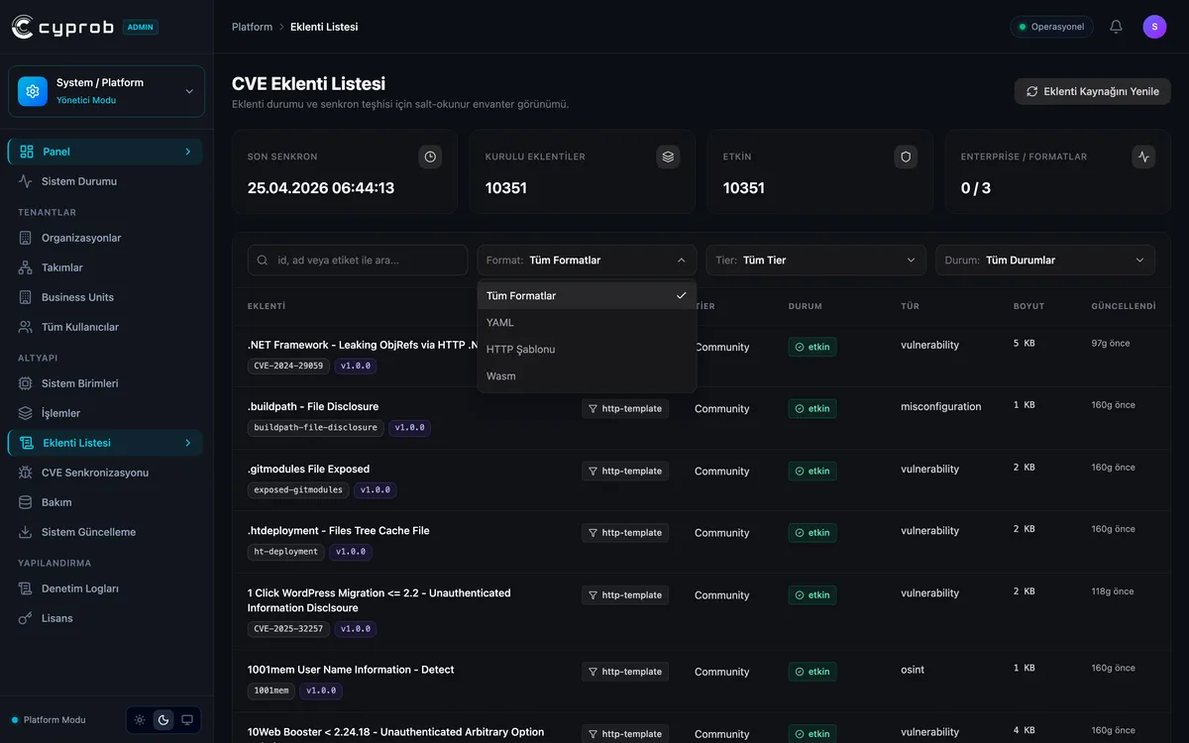Screen dimensions: 1189x743
Task: Open Bakım in sidebar
Action: tap(106, 502)
